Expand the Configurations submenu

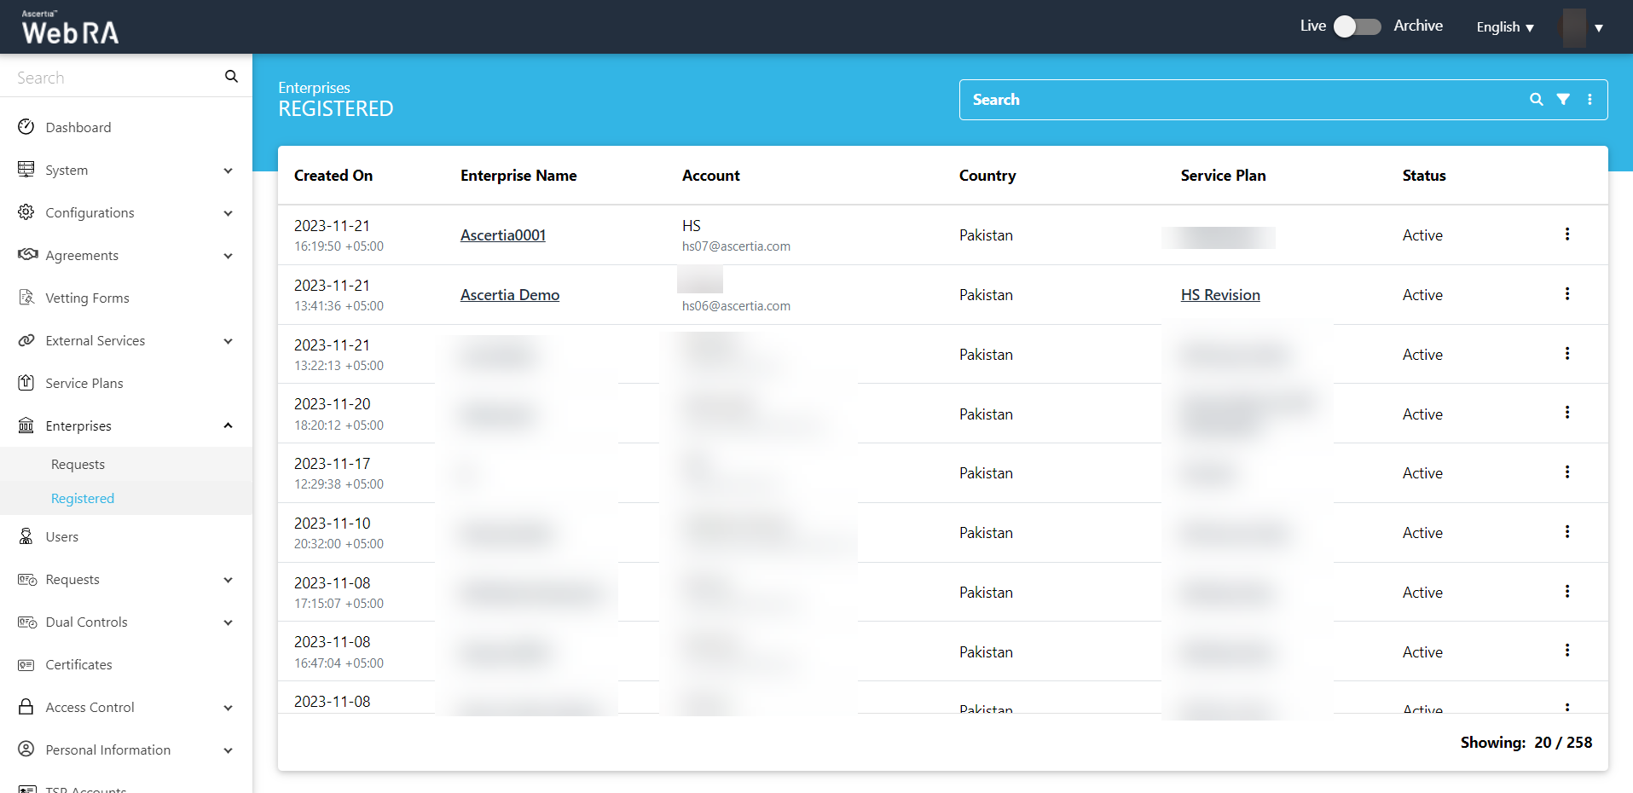click(x=228, y=213)
